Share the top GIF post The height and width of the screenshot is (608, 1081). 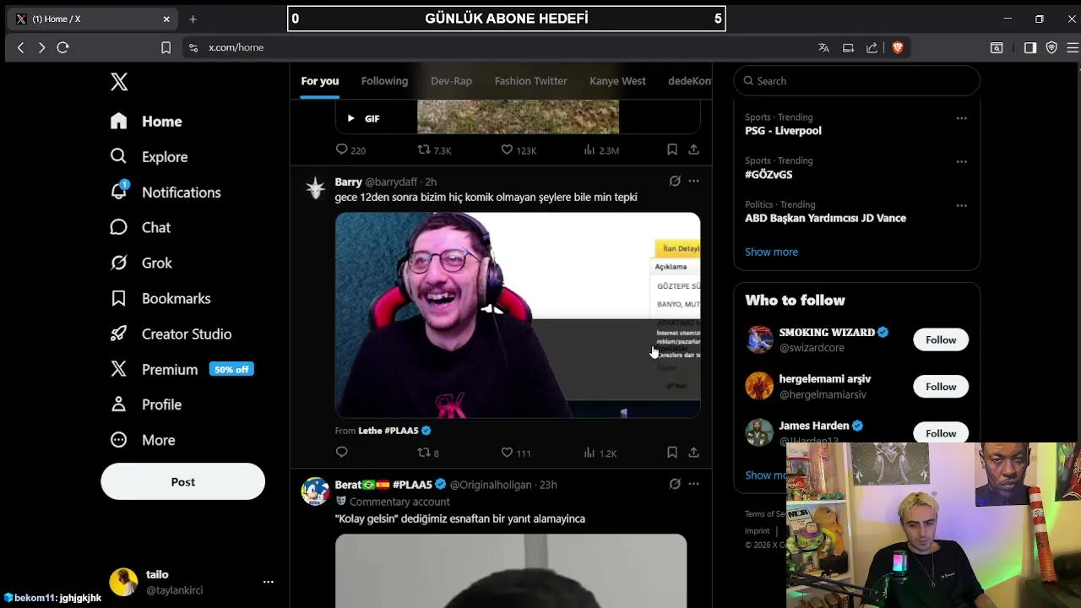[693, 149]
